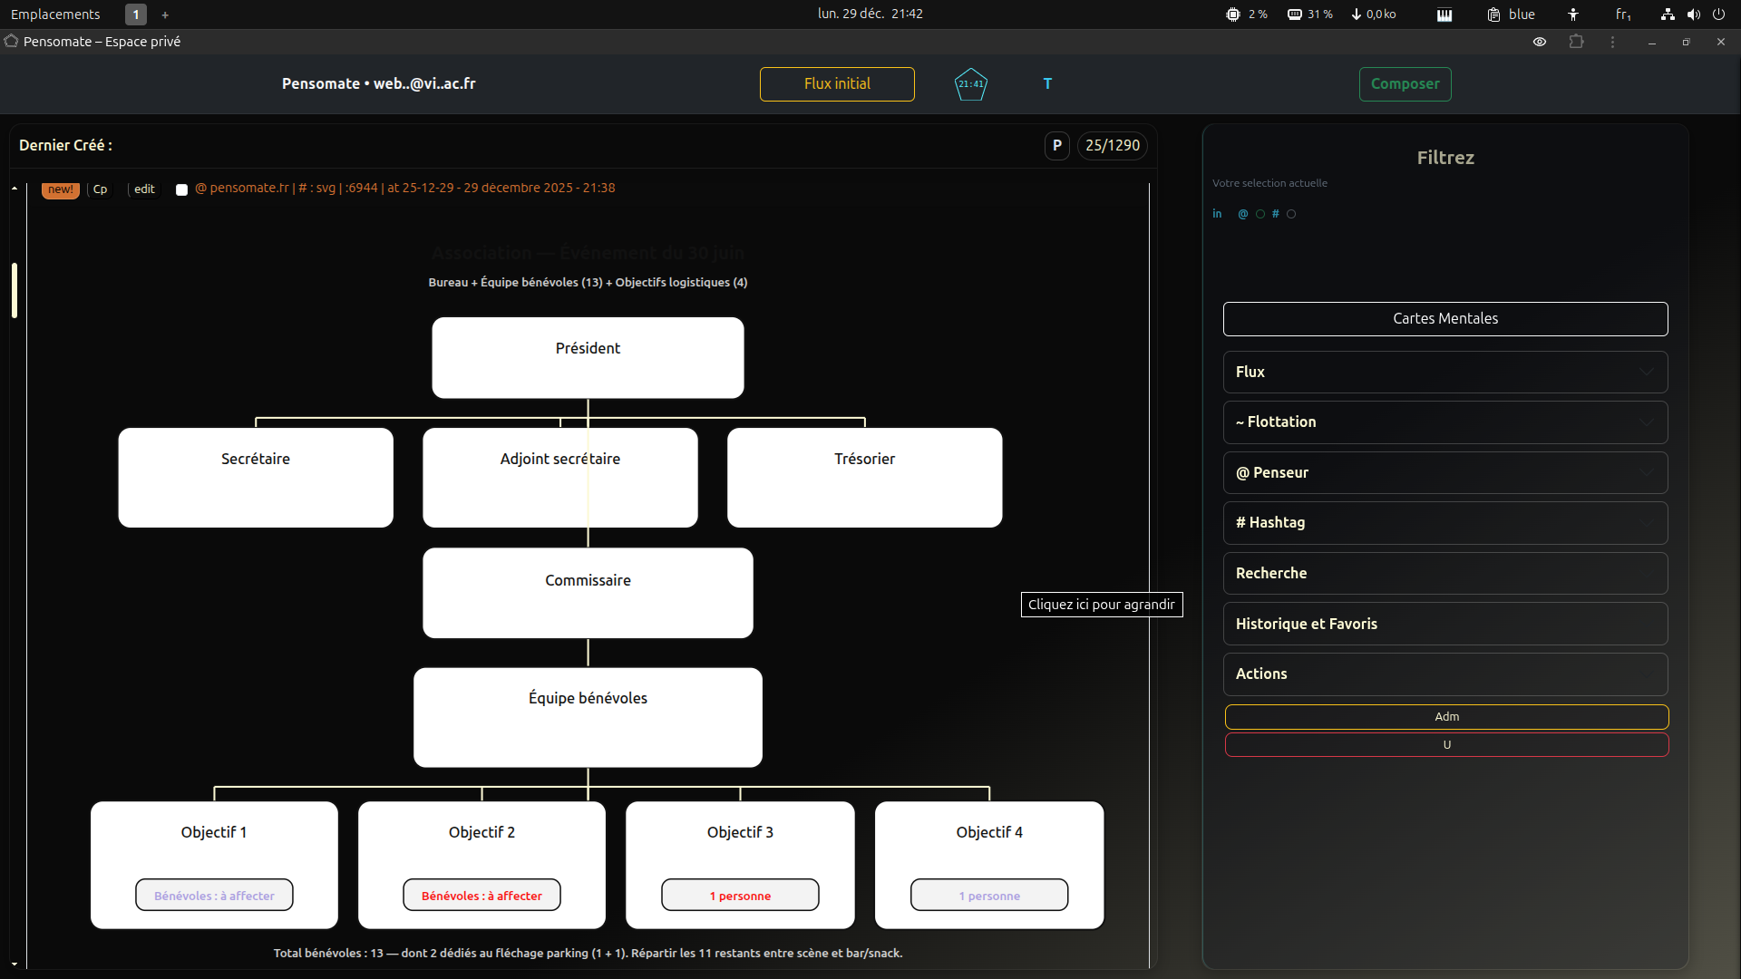This screenshot has height=979, width=1741.
Task: Open the puzzle-piece extensions icon
Action: (1577, 42)
